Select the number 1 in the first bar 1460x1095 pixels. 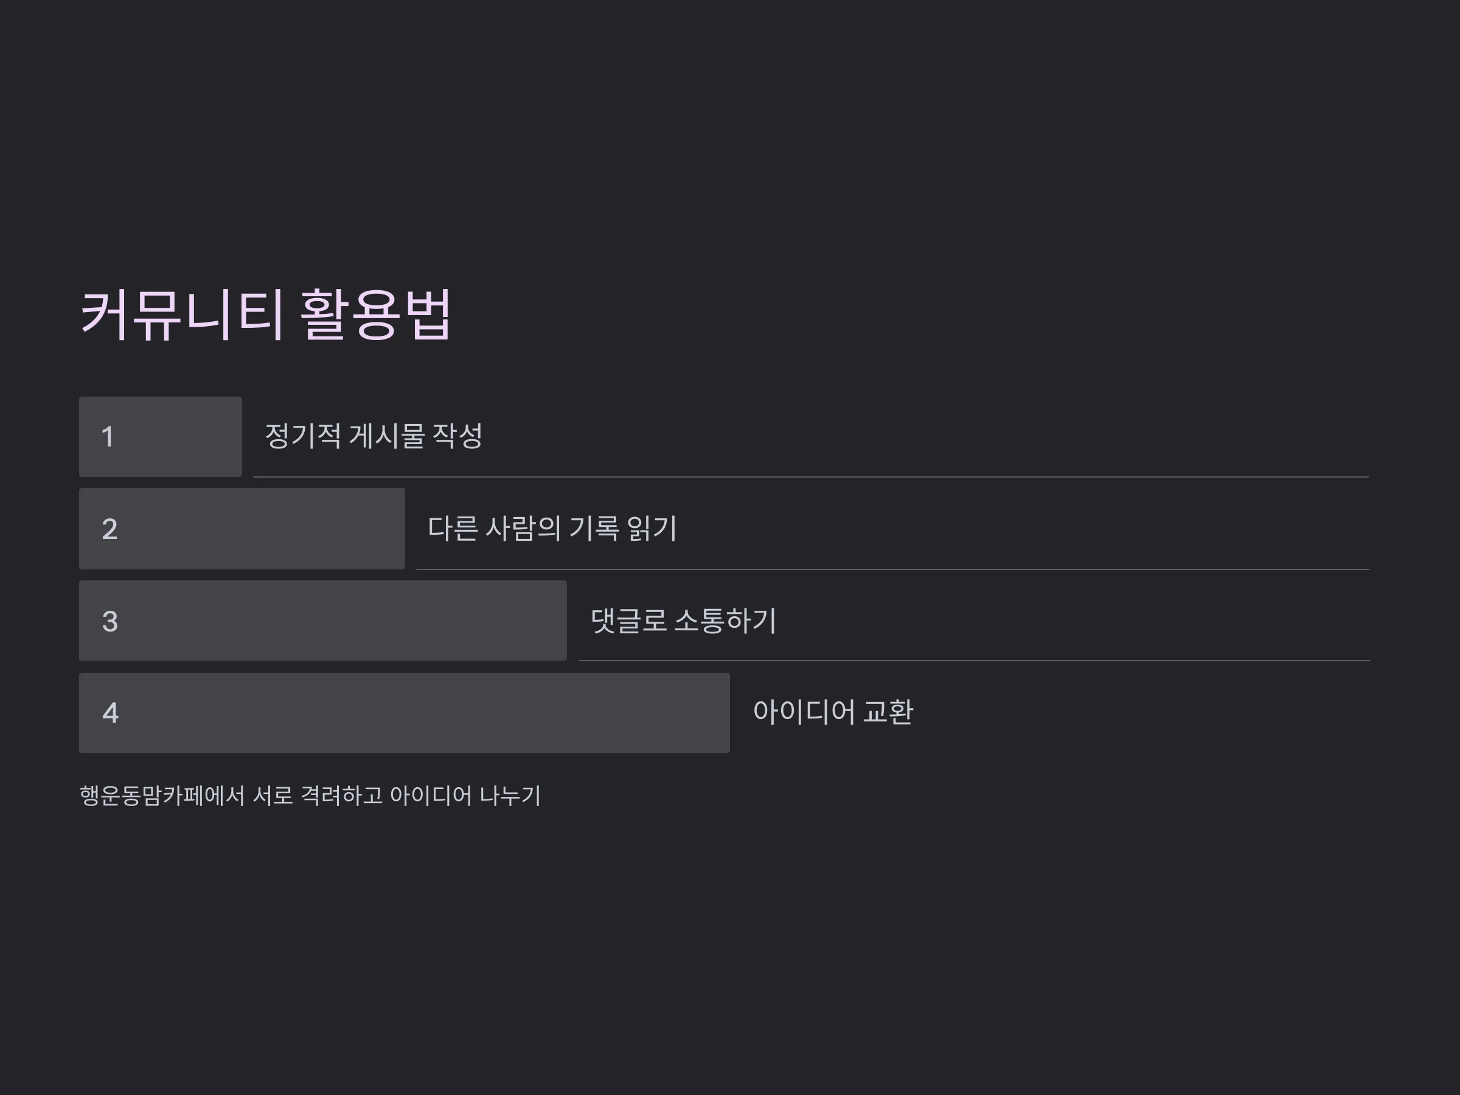pos(108,437)
